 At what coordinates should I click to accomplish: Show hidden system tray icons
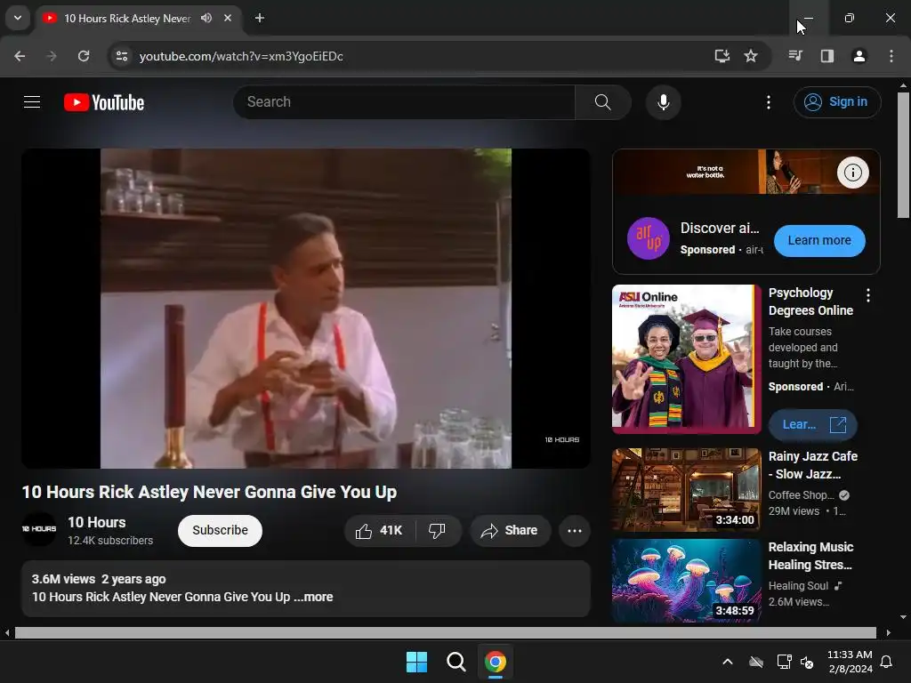click(727, 662)
